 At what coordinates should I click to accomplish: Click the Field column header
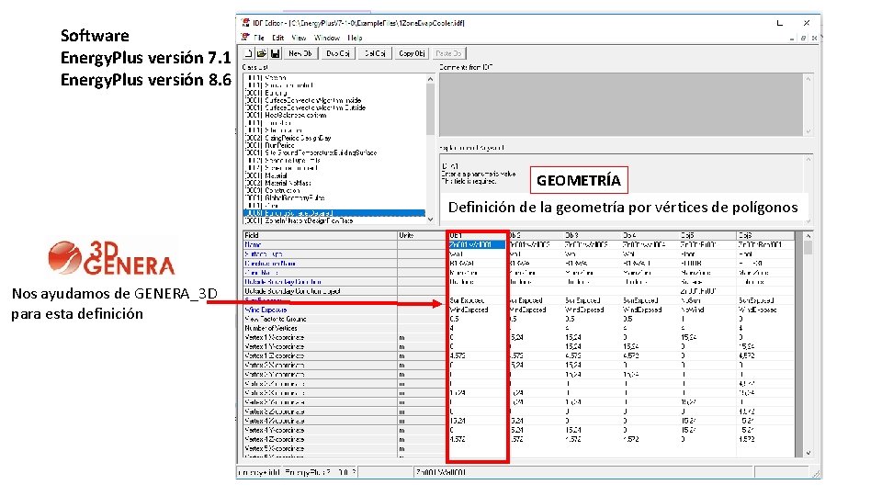[x=320, y=235]
